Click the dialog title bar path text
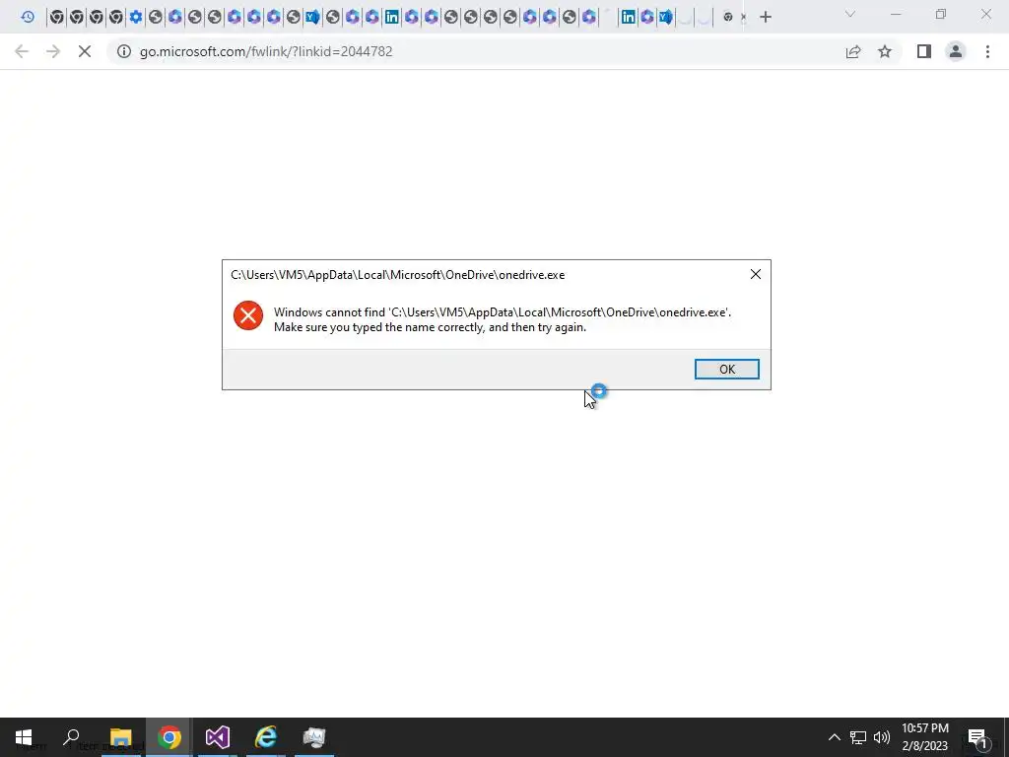The width and height of the screenshot is (1009, 757). 398,275
